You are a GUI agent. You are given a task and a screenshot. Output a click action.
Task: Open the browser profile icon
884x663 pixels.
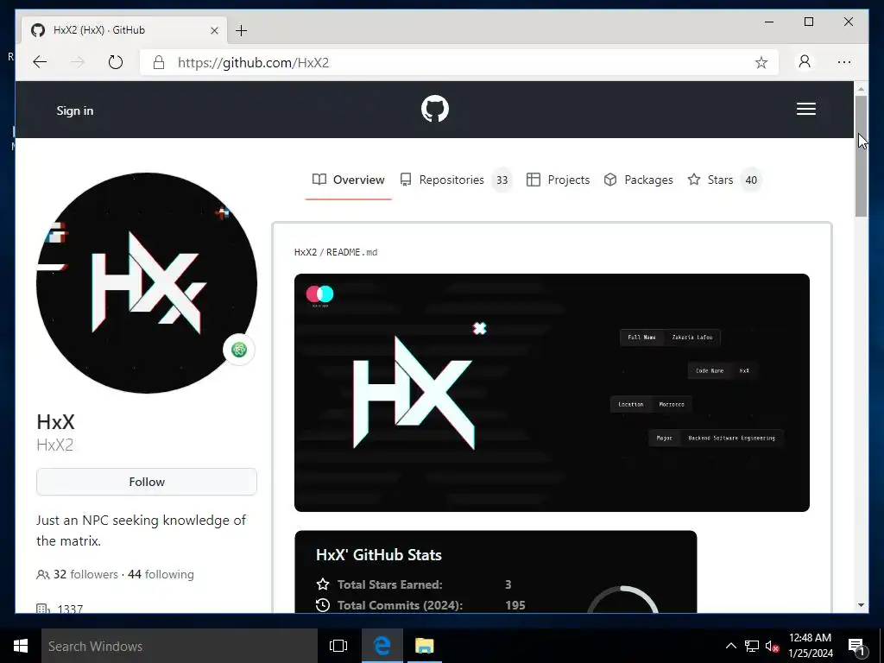(805, 61)
